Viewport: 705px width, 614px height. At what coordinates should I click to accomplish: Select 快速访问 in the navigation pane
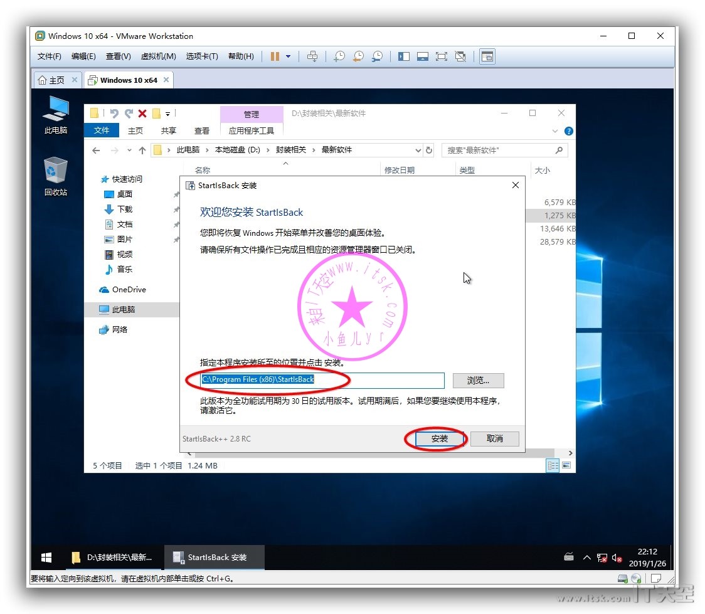(122, 179)
